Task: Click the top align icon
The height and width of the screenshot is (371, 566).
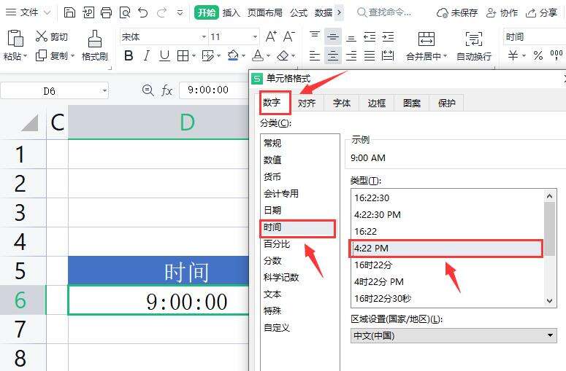Action: click(x=315, y=36)
